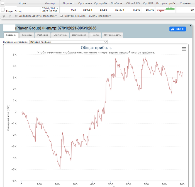Open the chart hamburger menu icon
The height and width of the screenshot is (187, 195).
[184, 49]
